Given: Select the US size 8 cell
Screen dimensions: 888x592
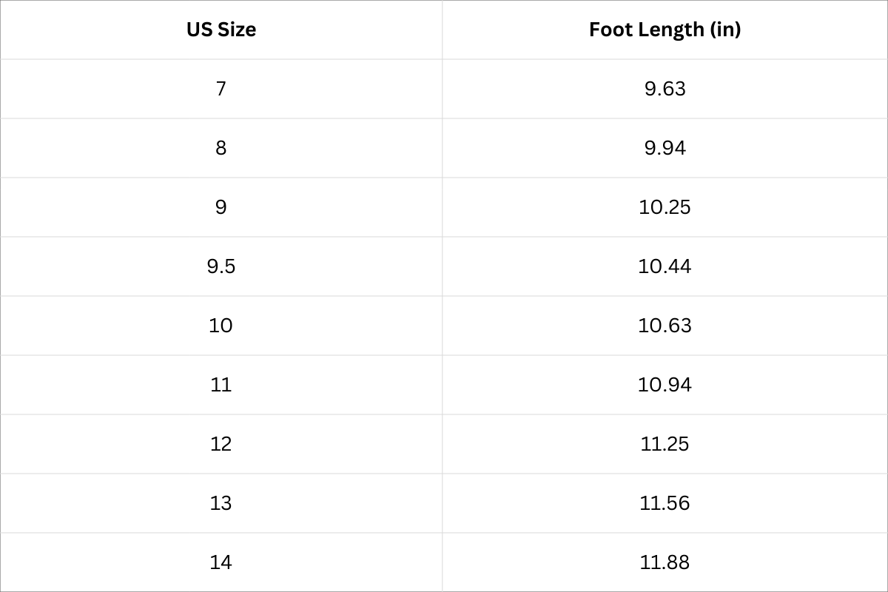Looking at the screenshot, I should point(221,148).
